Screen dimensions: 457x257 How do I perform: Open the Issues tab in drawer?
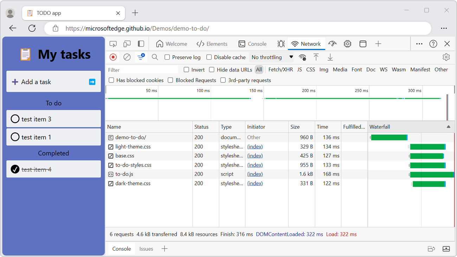146,249
